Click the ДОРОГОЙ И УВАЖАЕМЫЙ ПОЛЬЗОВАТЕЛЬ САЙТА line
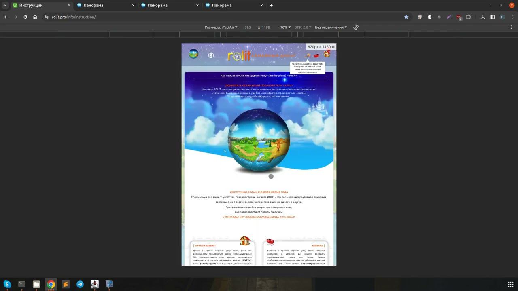Image resolution: width=518 pixels, height=291 pixels. tap(259, 86)
